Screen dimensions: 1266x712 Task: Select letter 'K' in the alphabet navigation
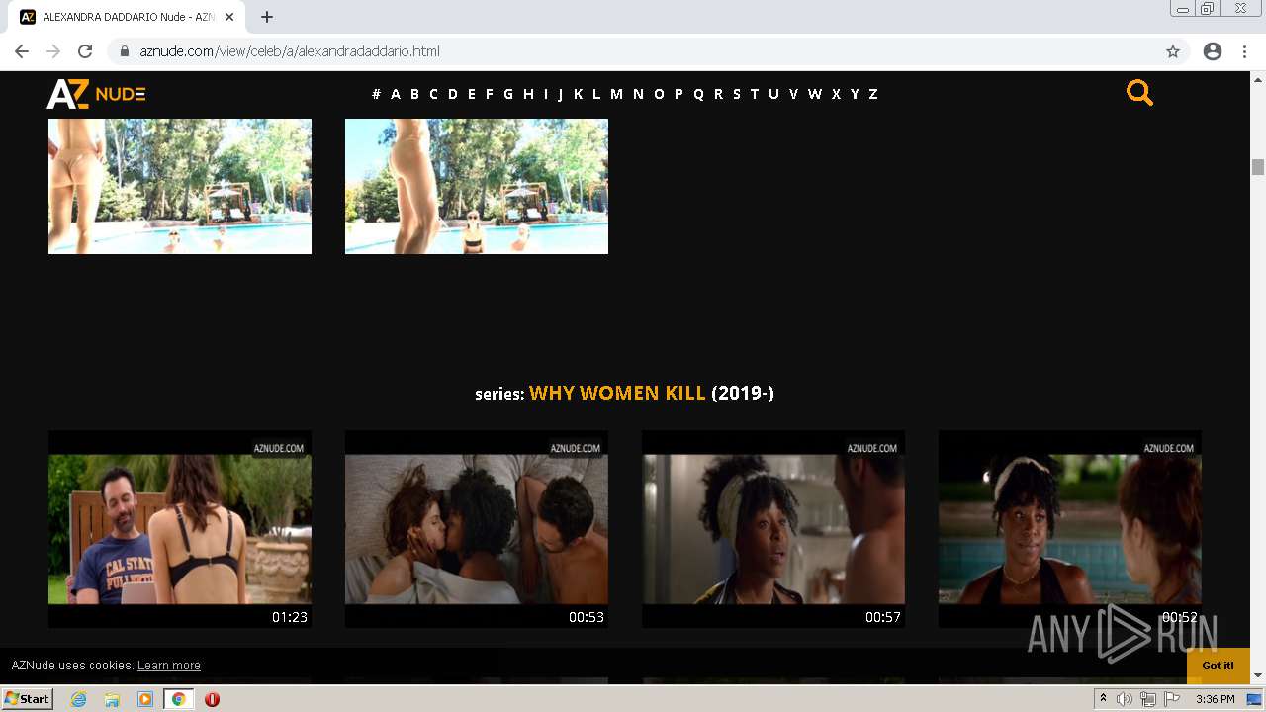click(x=579, y=94)
